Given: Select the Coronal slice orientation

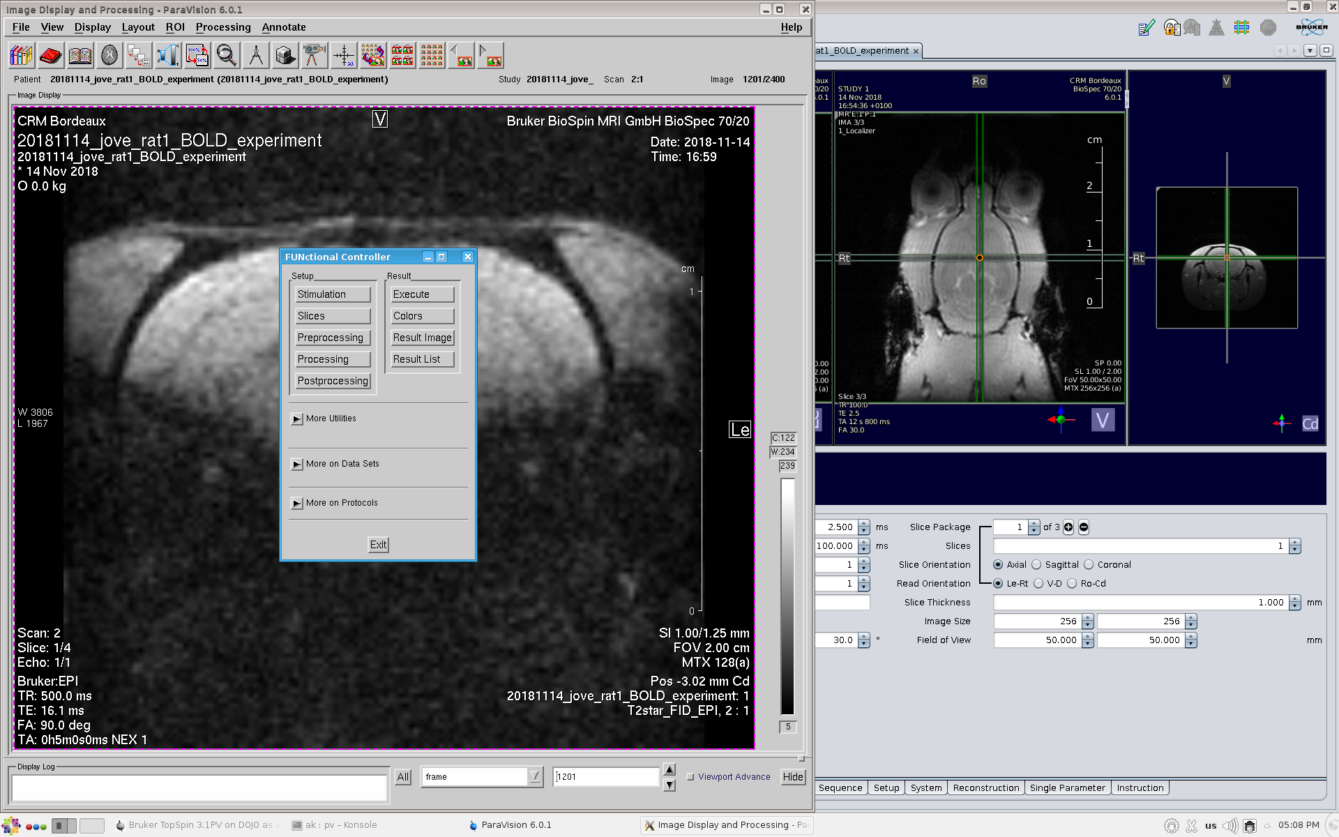Looking at the screenshot, I should pos(1089,565).
